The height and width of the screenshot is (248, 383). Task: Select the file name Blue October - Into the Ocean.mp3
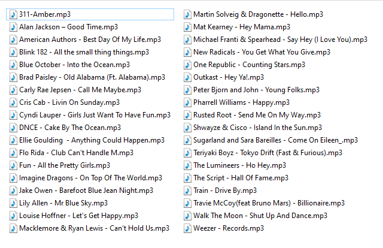[x=74, y=65]
